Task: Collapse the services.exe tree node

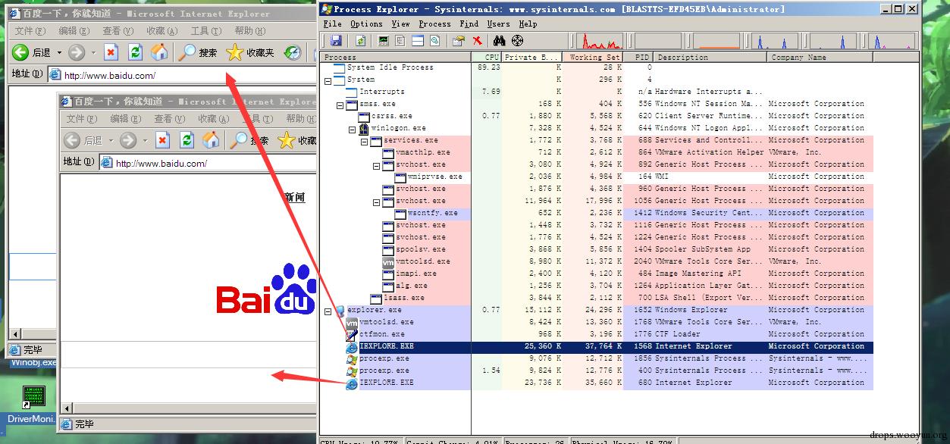Action: (364, 140)
